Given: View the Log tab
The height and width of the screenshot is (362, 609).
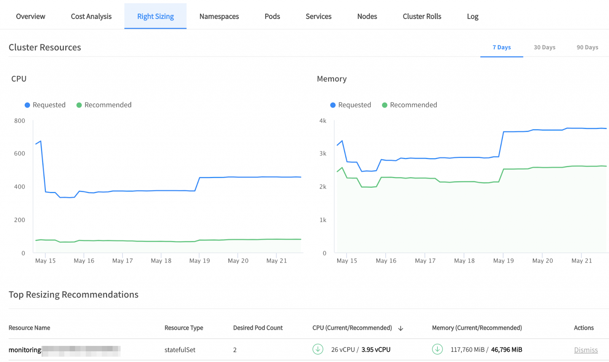Looking at the screenshot, I should pos(472,16).
